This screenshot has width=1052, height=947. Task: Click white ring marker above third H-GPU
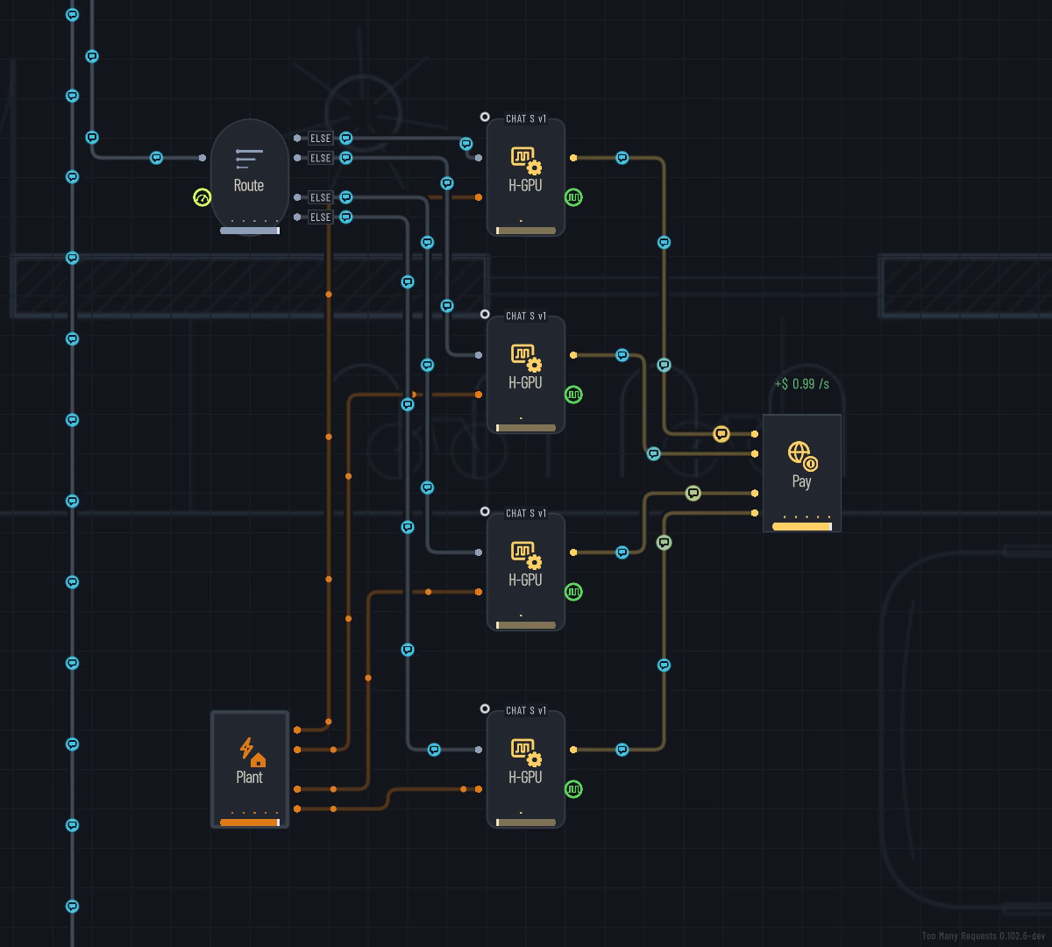coord(485,511)
